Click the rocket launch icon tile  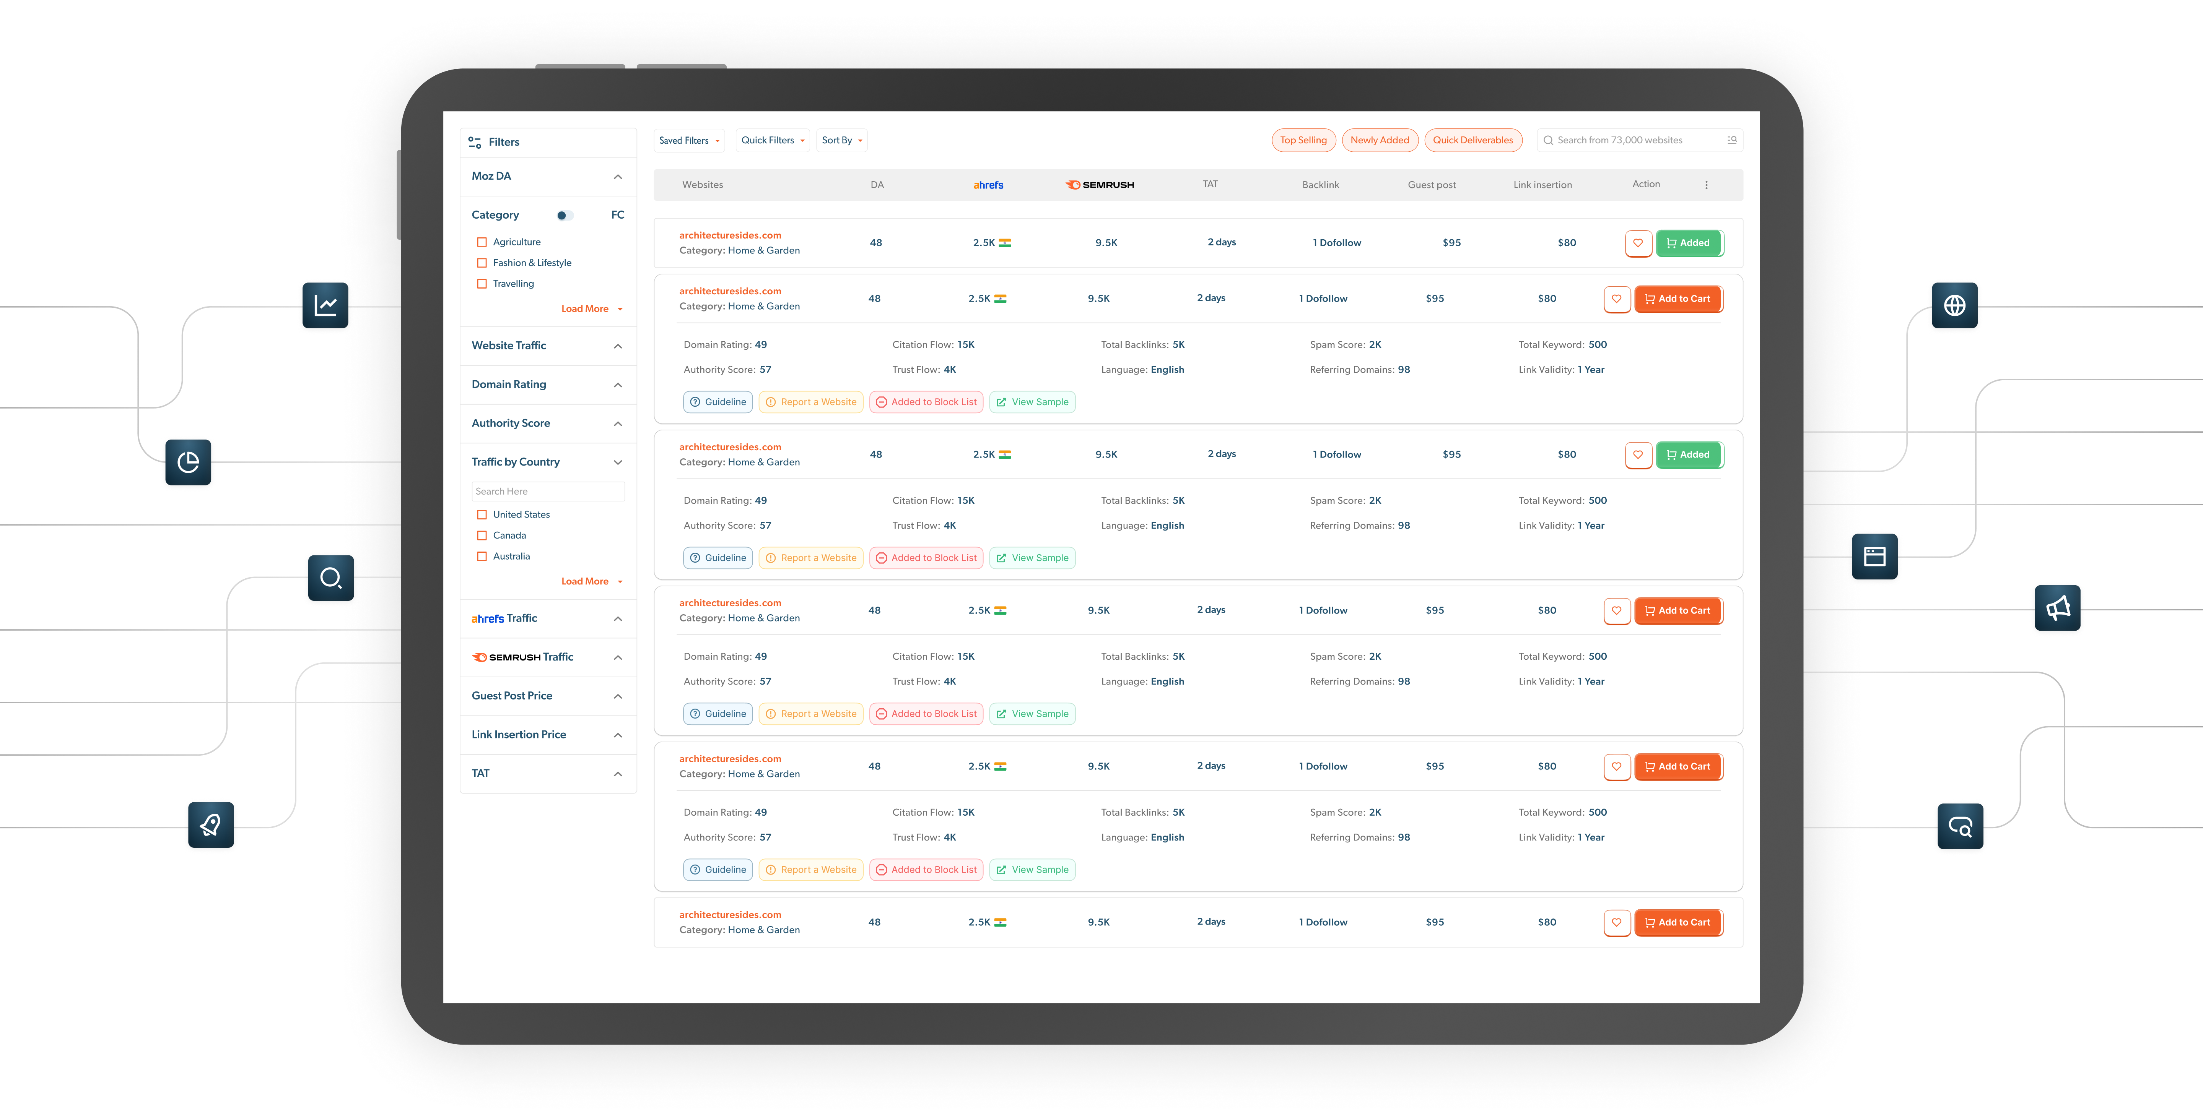pyautogui.click(x=211, y=825)
